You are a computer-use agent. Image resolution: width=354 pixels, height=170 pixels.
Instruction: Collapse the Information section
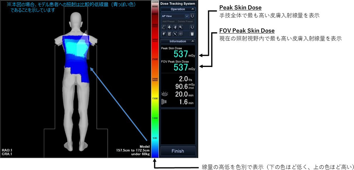(x=192, y=41)
